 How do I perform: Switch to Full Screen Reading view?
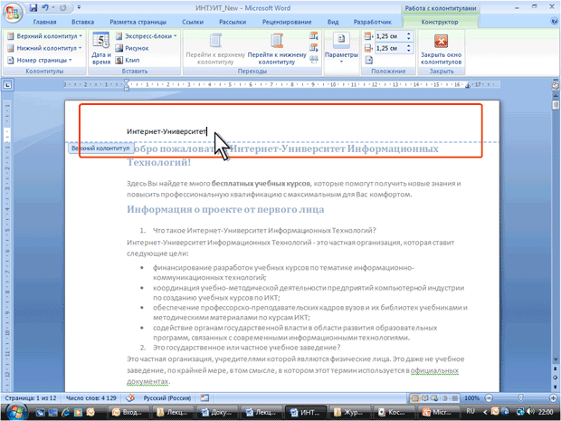point(424,398)
